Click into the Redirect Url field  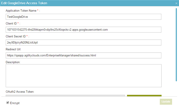click(x=84, y=56)
